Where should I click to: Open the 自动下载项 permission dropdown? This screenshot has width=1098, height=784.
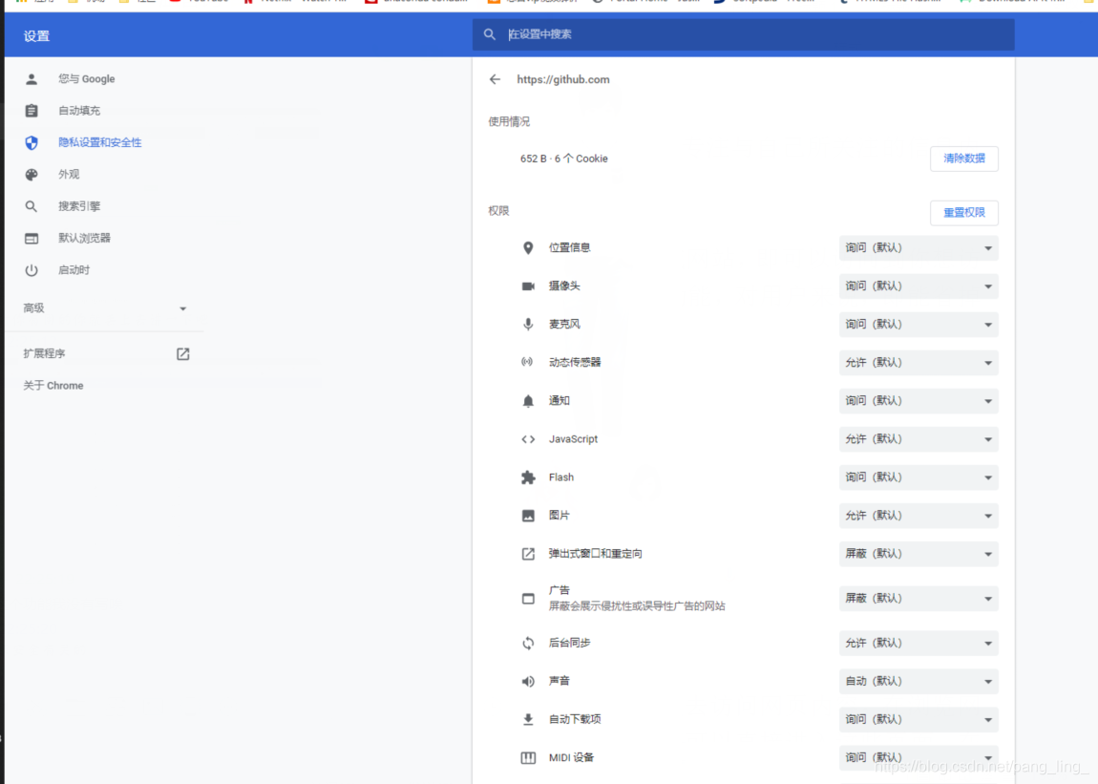[x=919, y=720]
